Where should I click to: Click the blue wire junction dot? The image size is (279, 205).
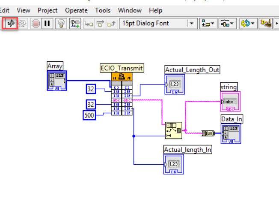point(134,136)
